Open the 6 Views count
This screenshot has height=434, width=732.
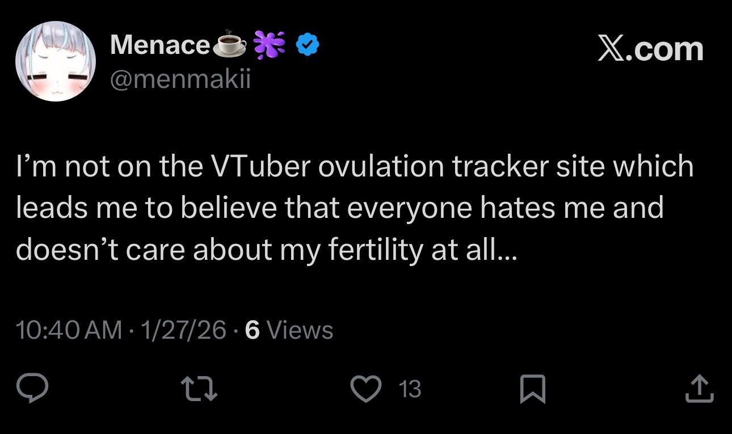pyautogui.click(x=289, y=330)
